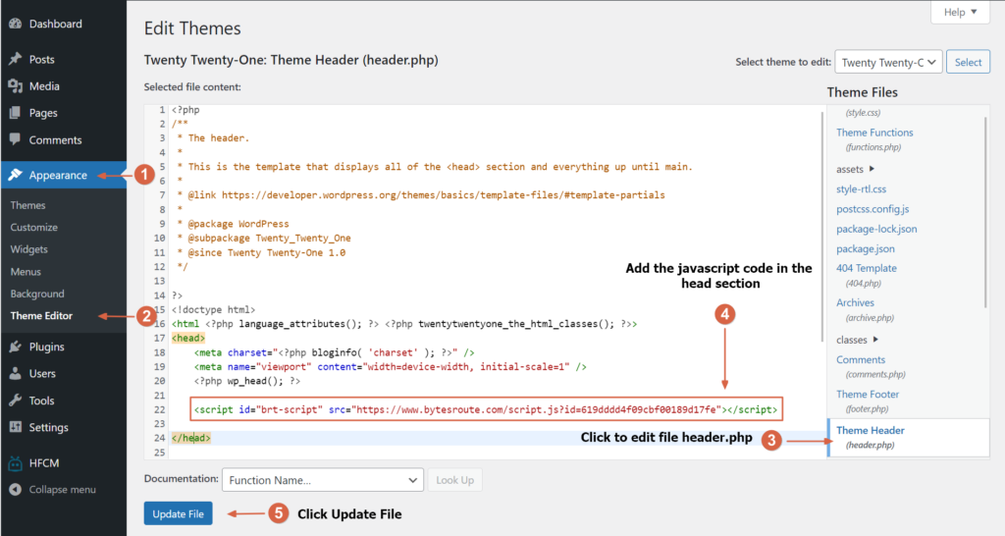Click Collapse menu text
Screen dimensions: 1005x536
coord(62,489)
